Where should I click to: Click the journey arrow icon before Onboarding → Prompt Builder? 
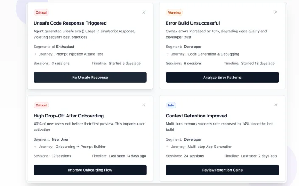35,147
